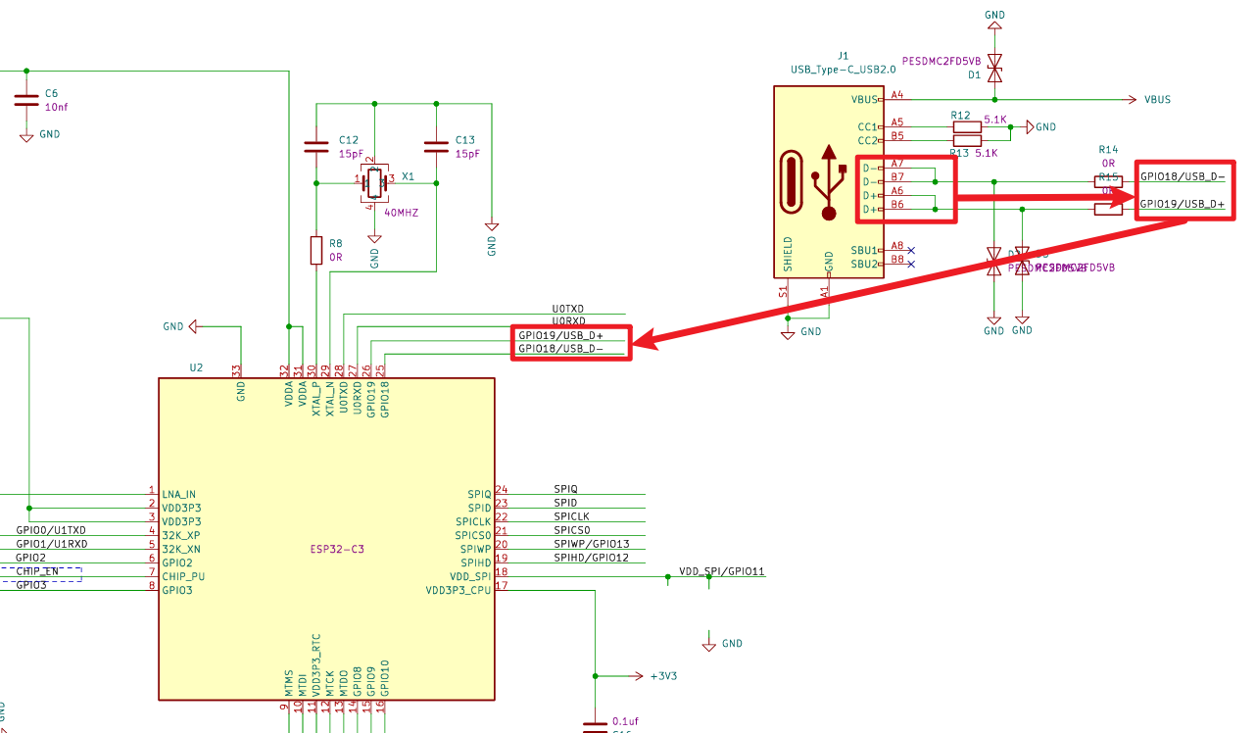Select the C12 15pF capacitor

click(x=315, y=145)
